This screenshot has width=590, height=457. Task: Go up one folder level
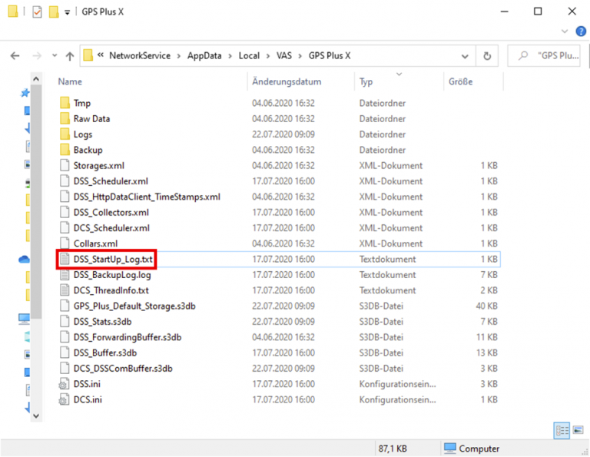[x=70, y=56]
